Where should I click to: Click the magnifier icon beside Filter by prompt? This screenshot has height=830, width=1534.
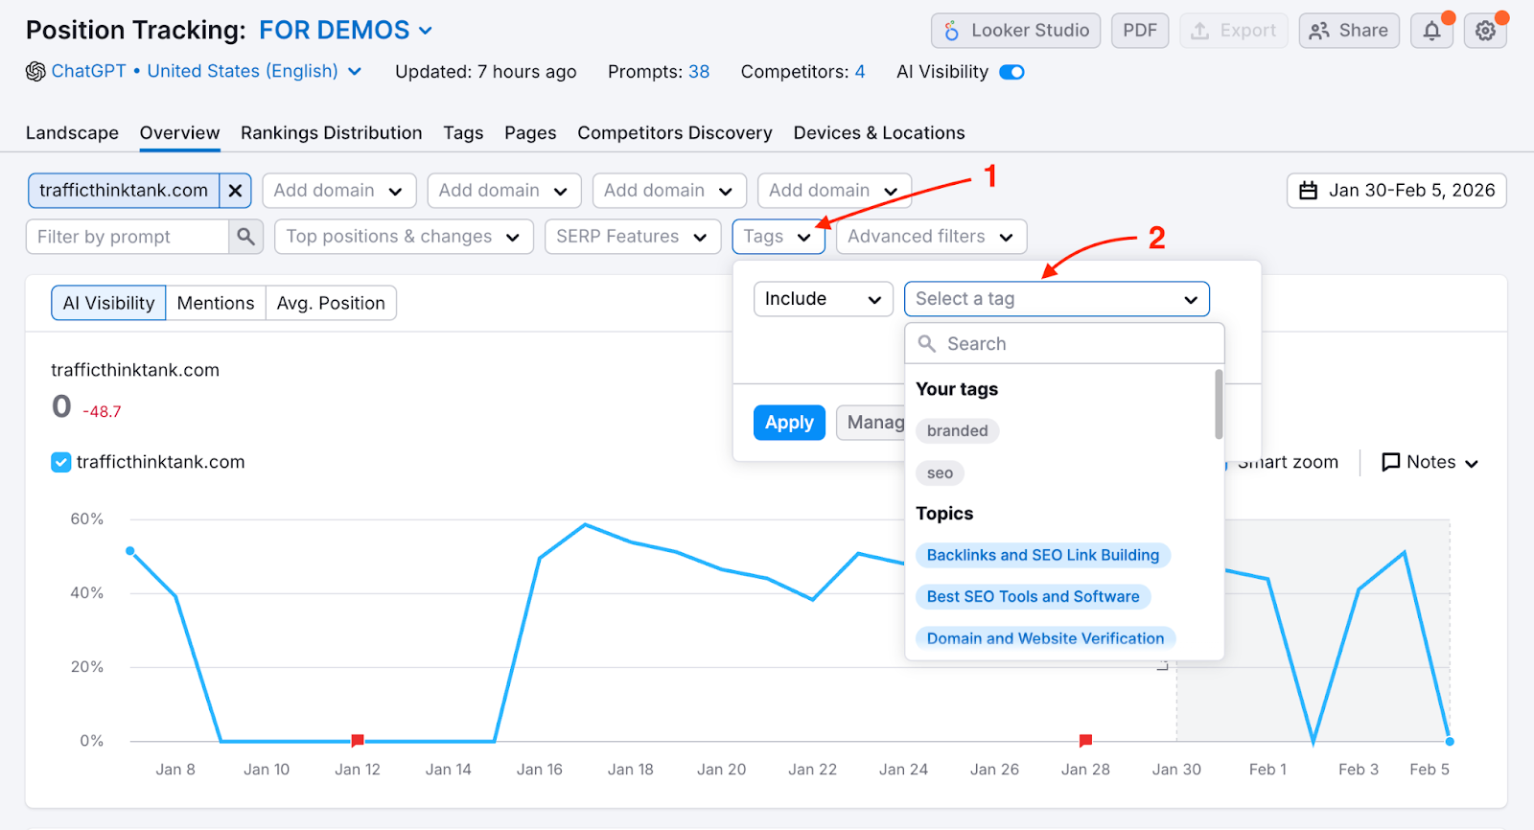pos(246,237)
